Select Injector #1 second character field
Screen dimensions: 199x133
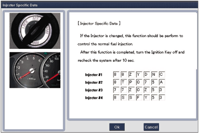(124, 74)
